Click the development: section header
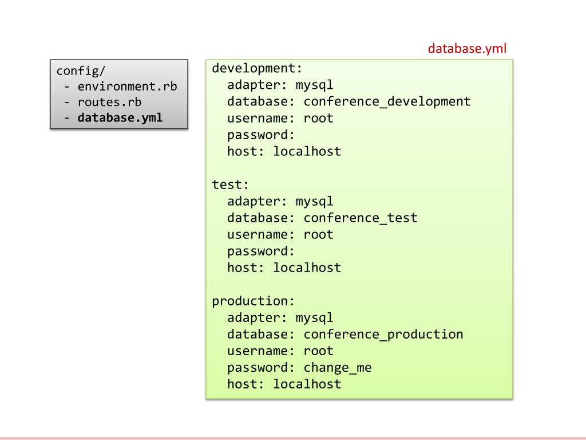 click(257, 68)
